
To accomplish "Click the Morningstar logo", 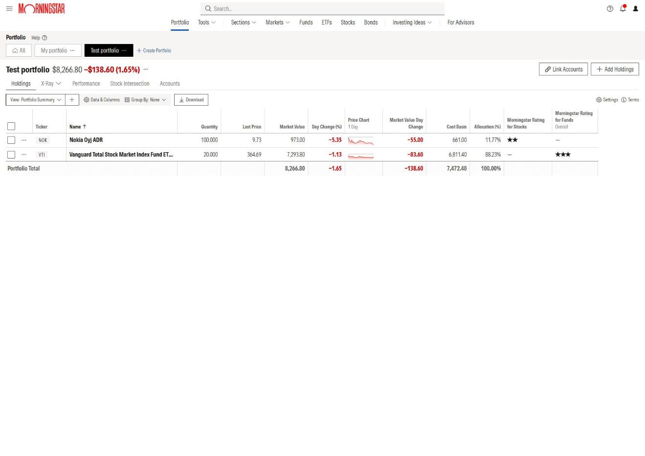I will click(x=42, y=9).
